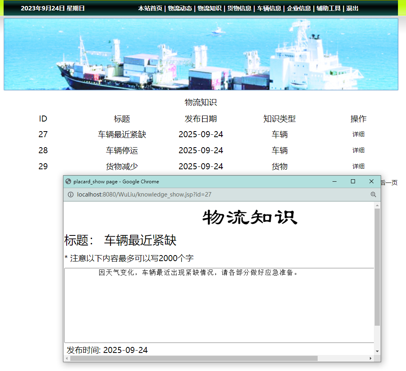Click the site info icon in address bar
Screen dimensions: 406x371
(x=70, y=195)
